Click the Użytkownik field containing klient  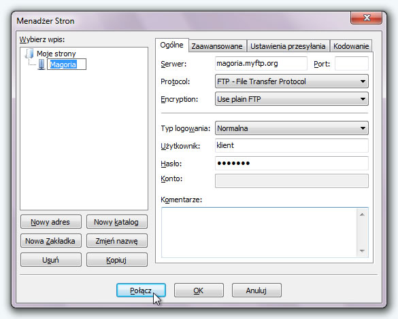pyautogui.click(x=292, y=145)
